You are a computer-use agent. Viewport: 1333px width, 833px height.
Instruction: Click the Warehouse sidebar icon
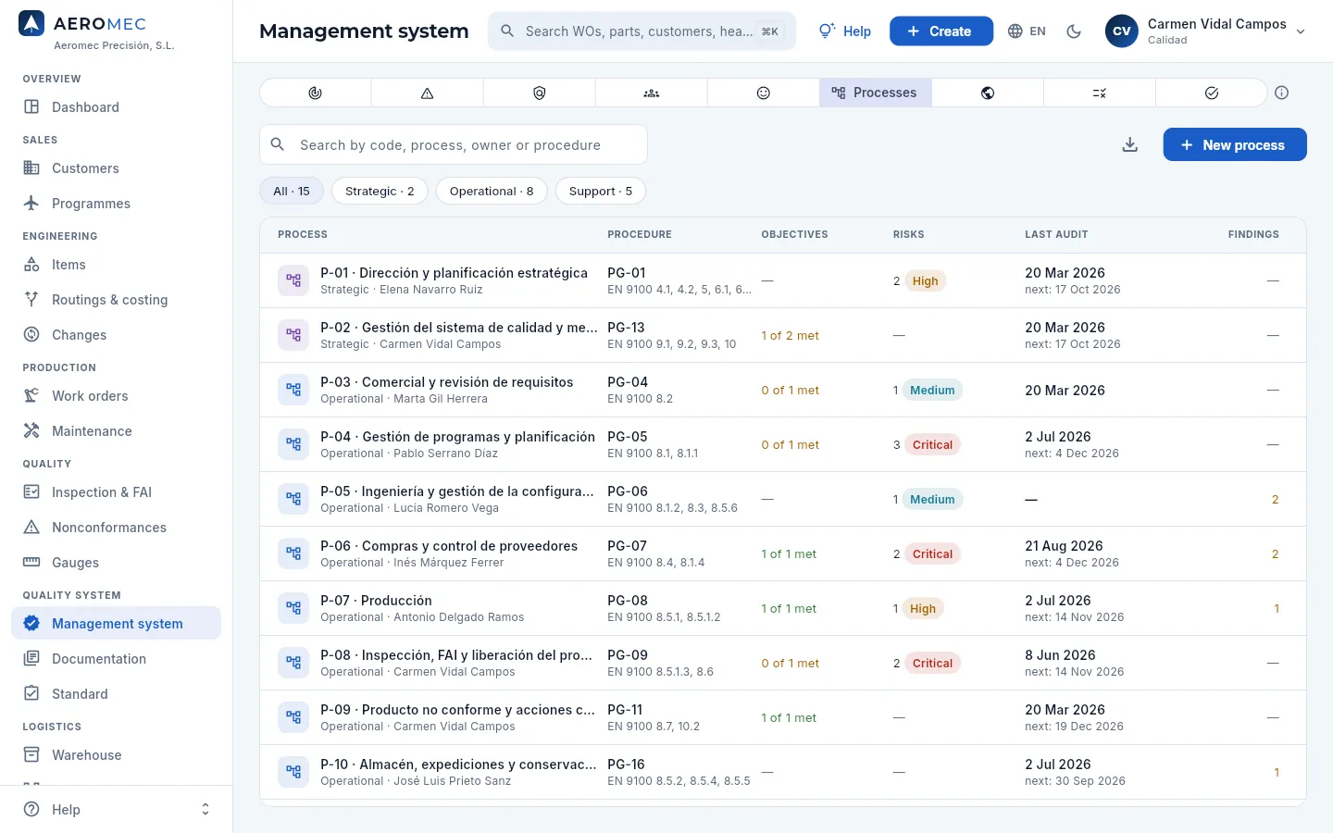point(31,754)
